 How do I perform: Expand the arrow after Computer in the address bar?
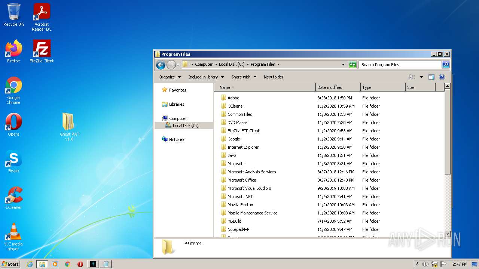[x=216, y=65]
